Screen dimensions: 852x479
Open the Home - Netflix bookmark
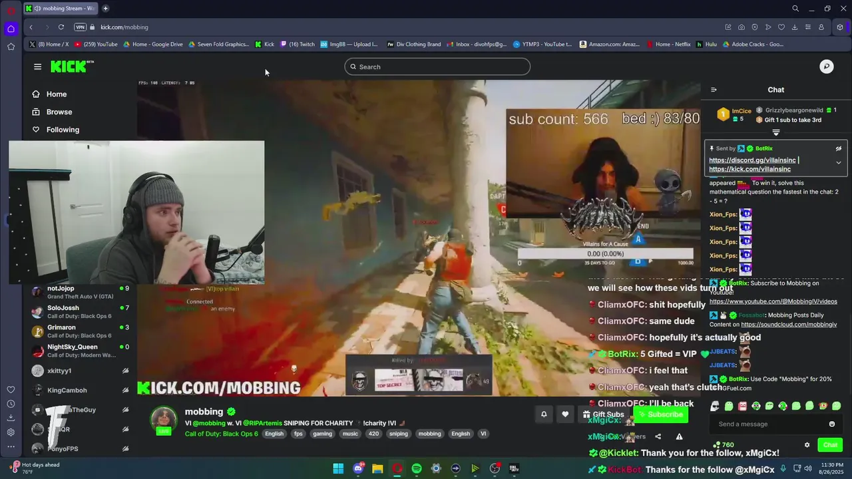coord(669,45)
